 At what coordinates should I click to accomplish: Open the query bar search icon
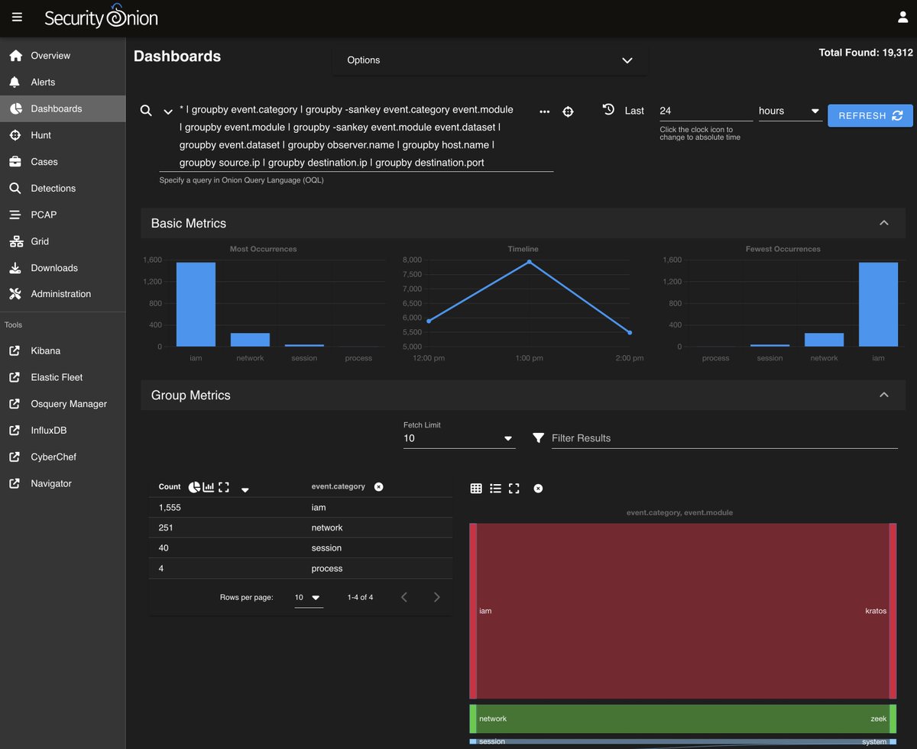pos(145,111)
